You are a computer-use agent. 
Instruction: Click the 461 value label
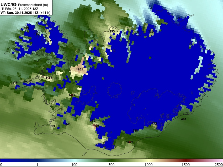[184, 119]
